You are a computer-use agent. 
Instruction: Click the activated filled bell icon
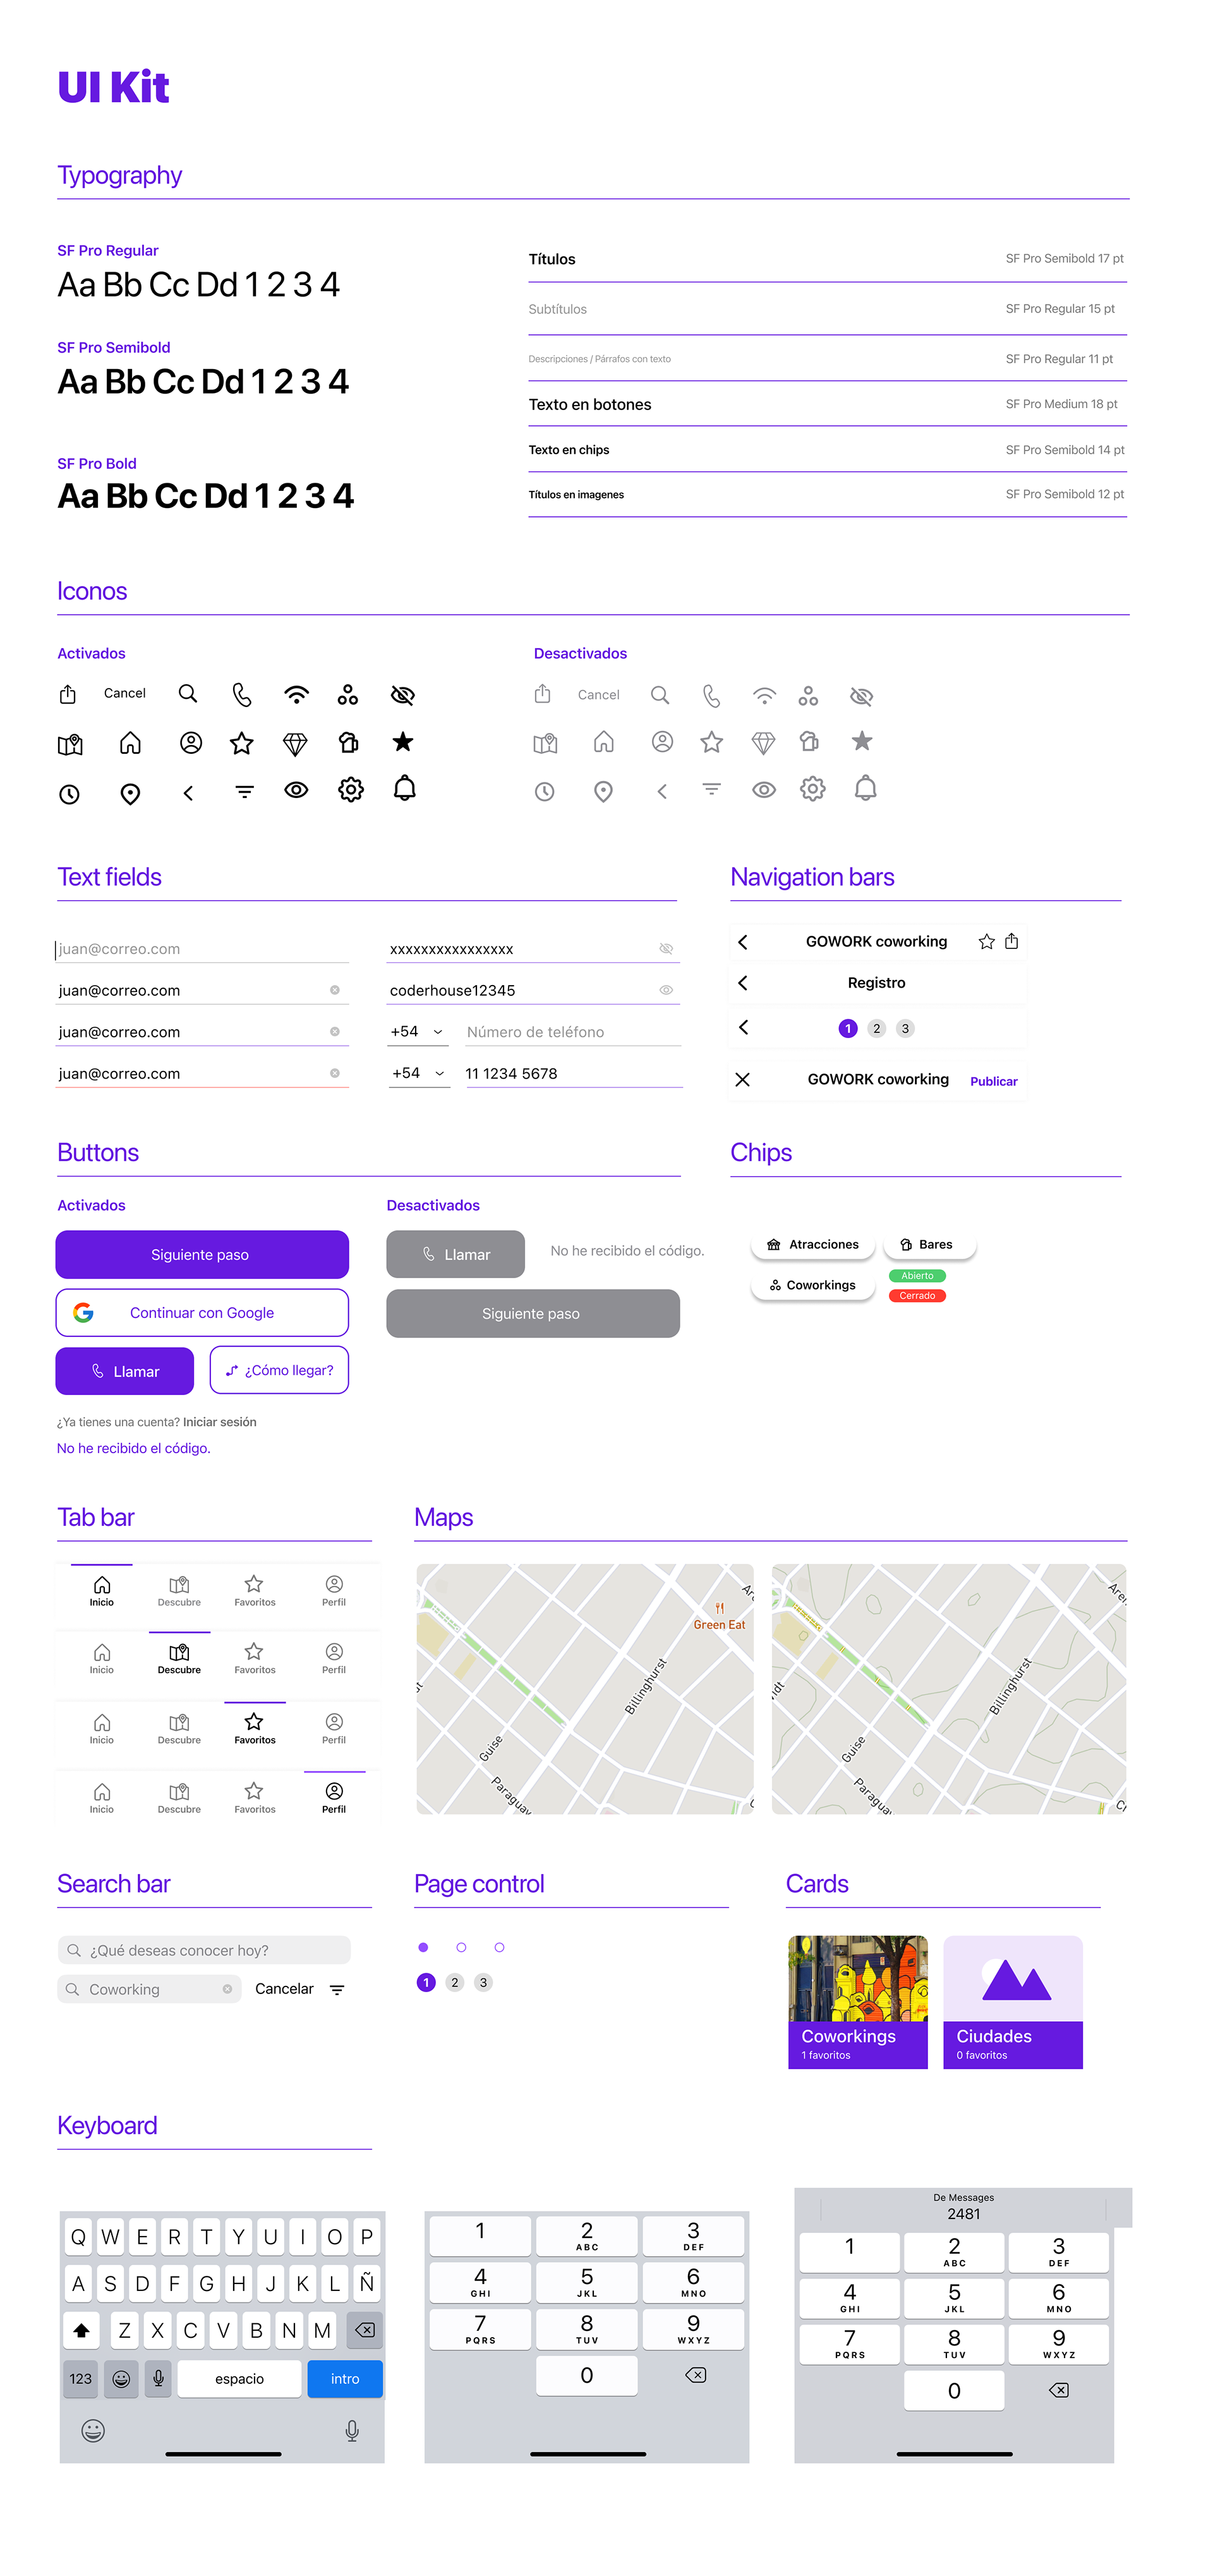[404, 788]
